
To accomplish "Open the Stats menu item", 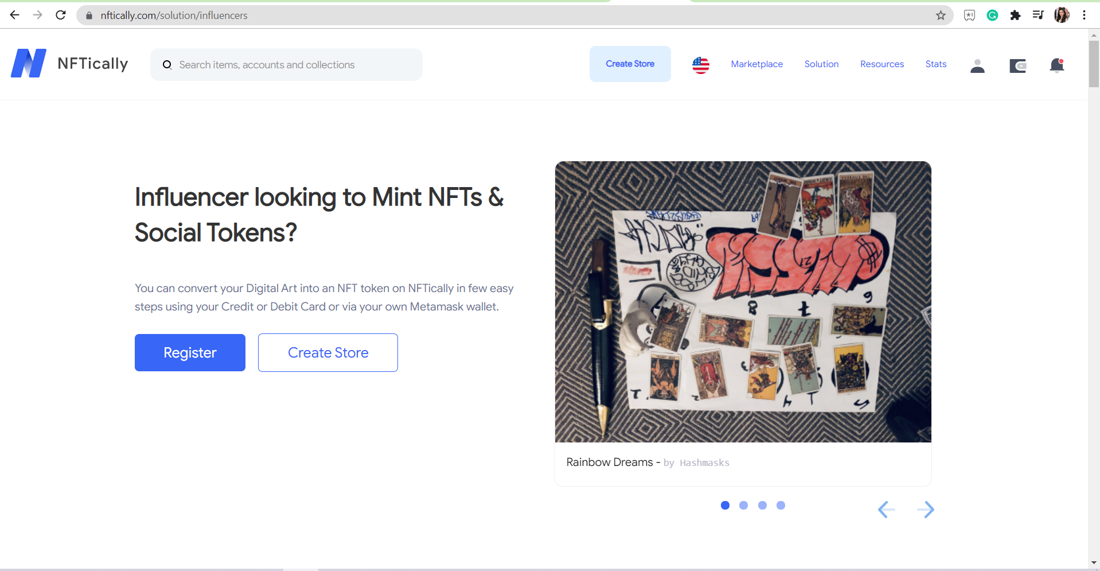I will 935,64.
